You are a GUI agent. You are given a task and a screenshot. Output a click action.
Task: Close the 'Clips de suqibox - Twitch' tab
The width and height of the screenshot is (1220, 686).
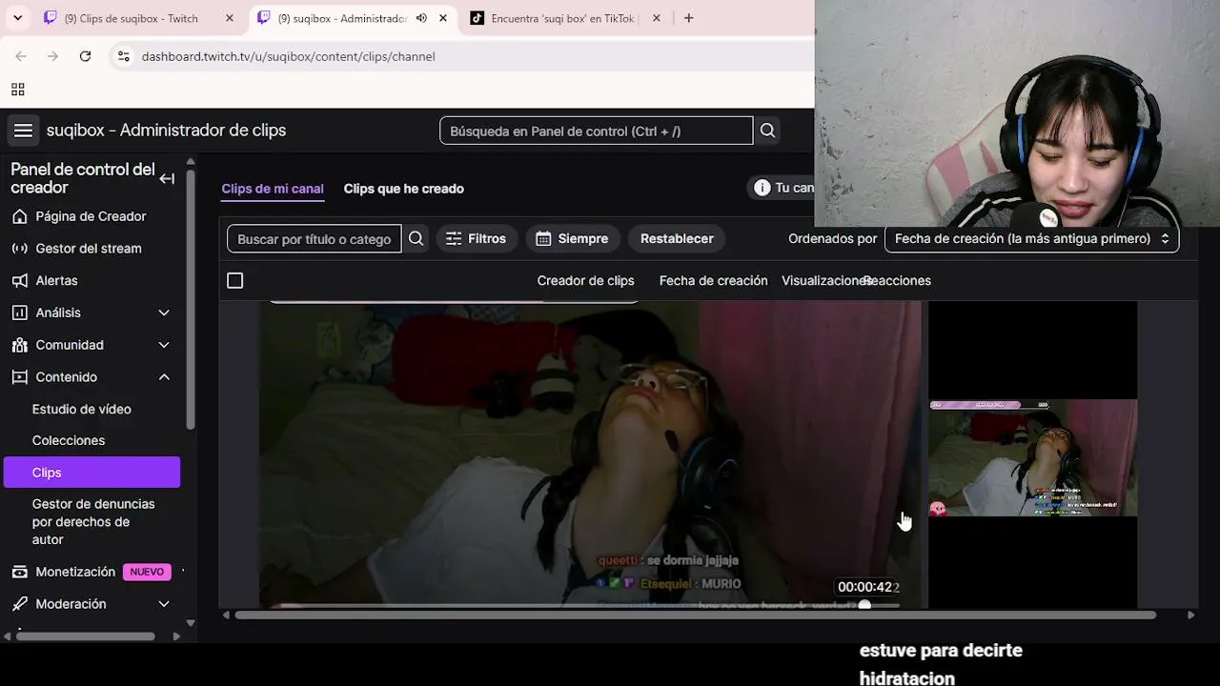pos(229,18)
